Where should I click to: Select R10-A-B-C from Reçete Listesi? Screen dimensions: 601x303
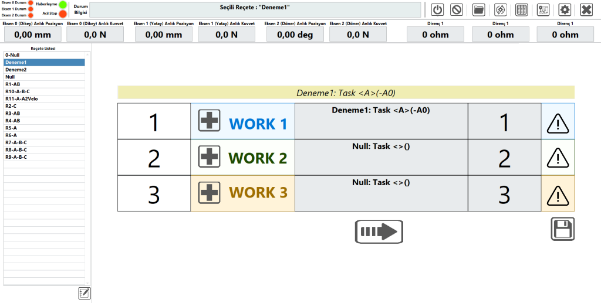point(17,91)
